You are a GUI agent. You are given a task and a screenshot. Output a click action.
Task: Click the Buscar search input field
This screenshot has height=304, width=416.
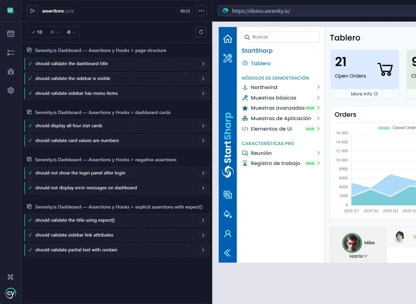point(280,37)
